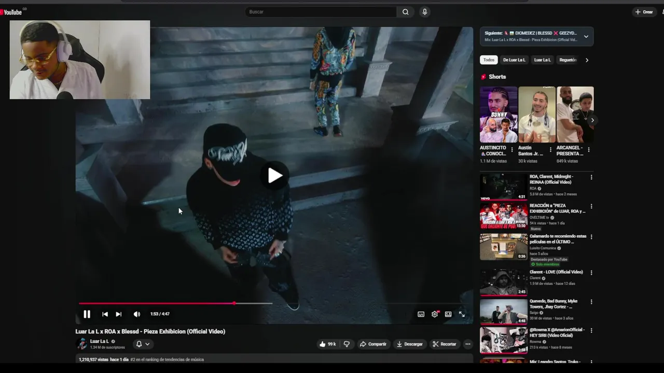The width and height of the screenshot is (664, 373).
Task: Enter full screen mode
Action: point(462,314)
